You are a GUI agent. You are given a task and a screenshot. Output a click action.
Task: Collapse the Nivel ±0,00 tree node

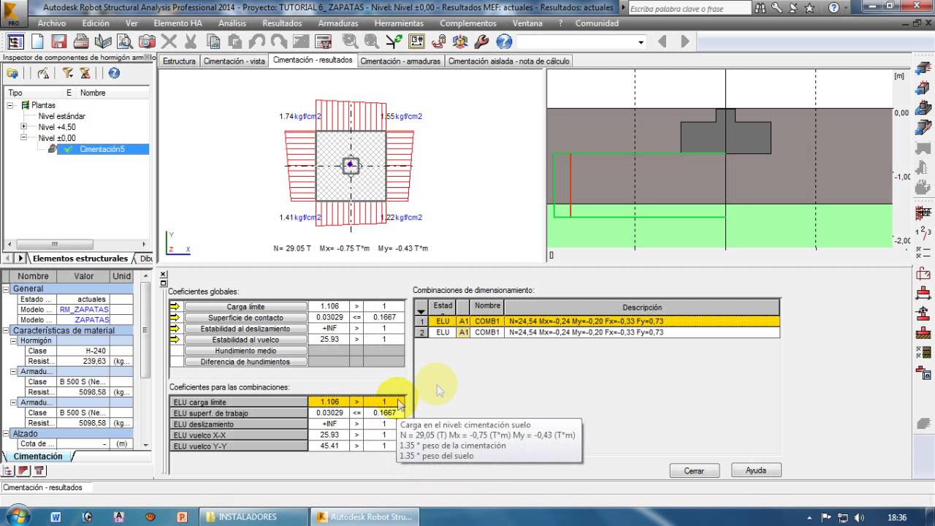pos(23,137)
